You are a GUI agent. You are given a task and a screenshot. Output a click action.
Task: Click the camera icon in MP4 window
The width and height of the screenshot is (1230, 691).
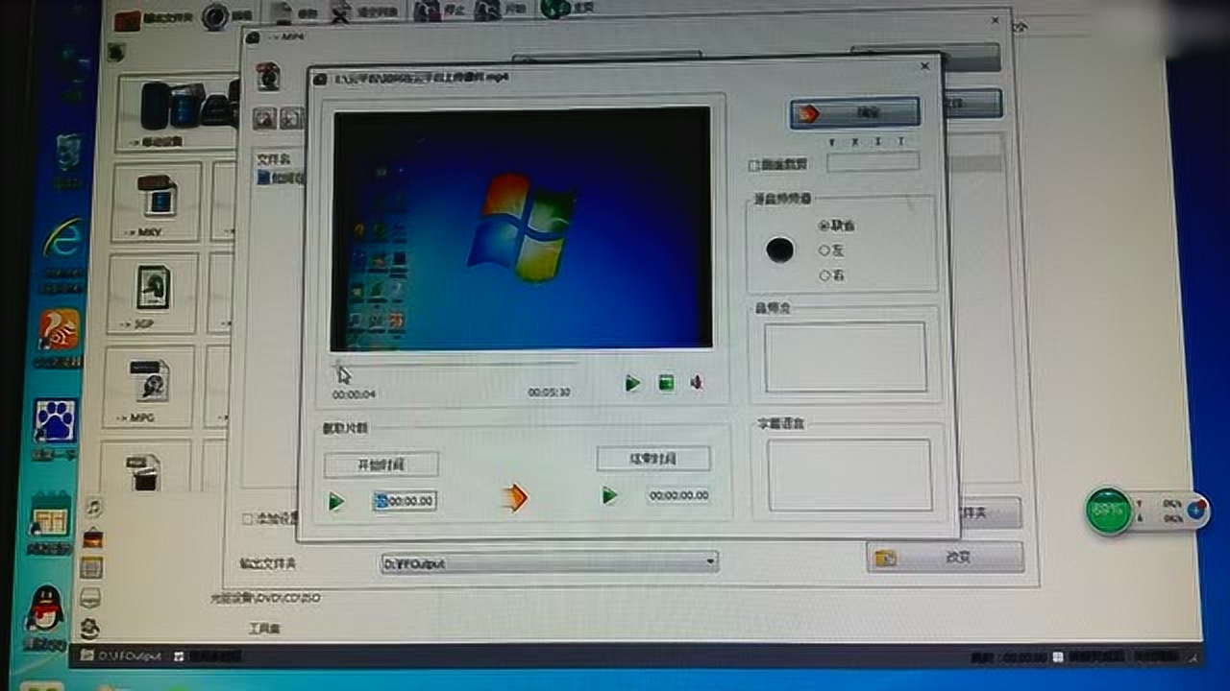click(268, 76)
